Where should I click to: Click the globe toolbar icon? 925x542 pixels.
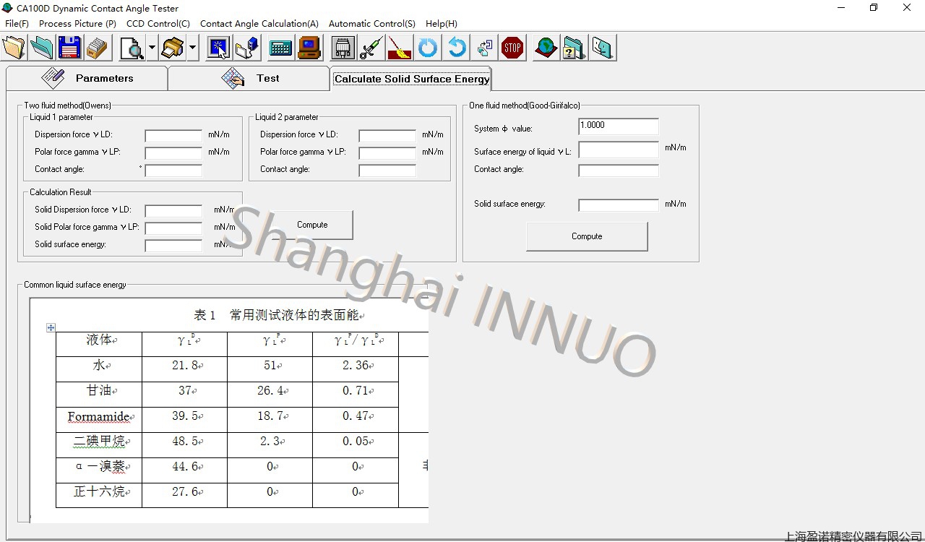point(545,47)
